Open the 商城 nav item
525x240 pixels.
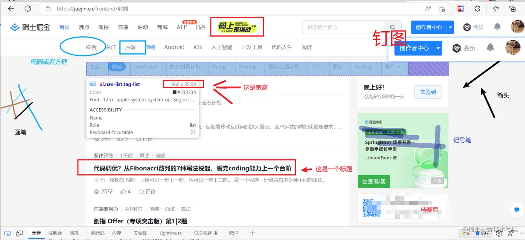(162, 27)
